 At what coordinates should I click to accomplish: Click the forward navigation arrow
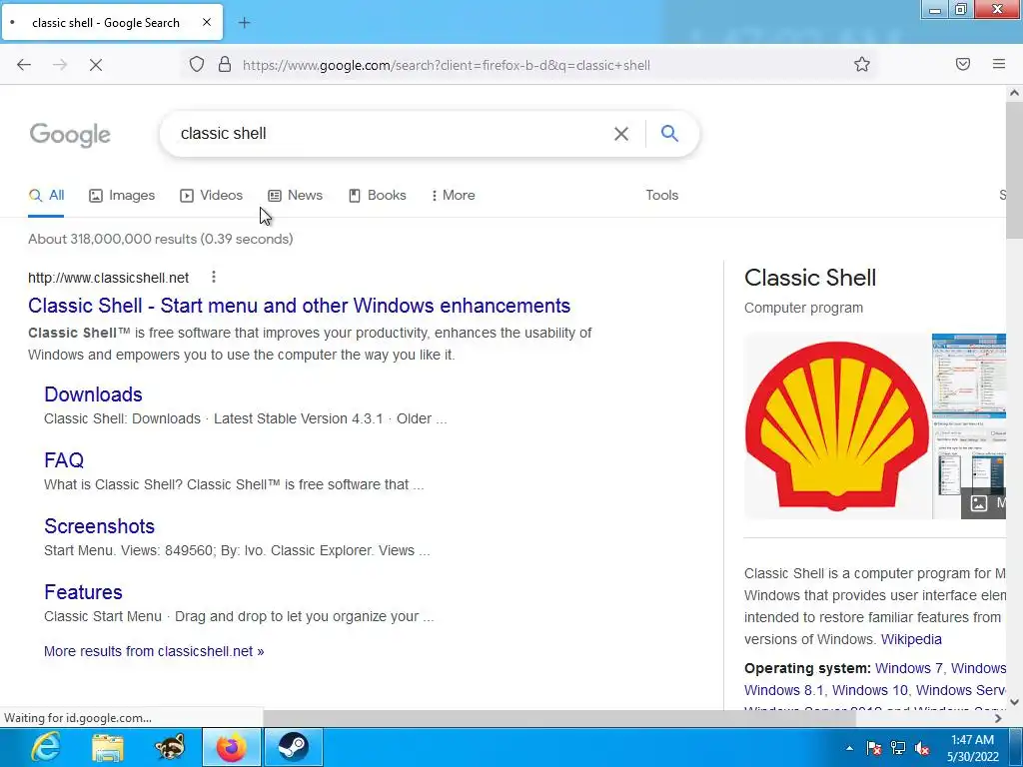[60, 65]
